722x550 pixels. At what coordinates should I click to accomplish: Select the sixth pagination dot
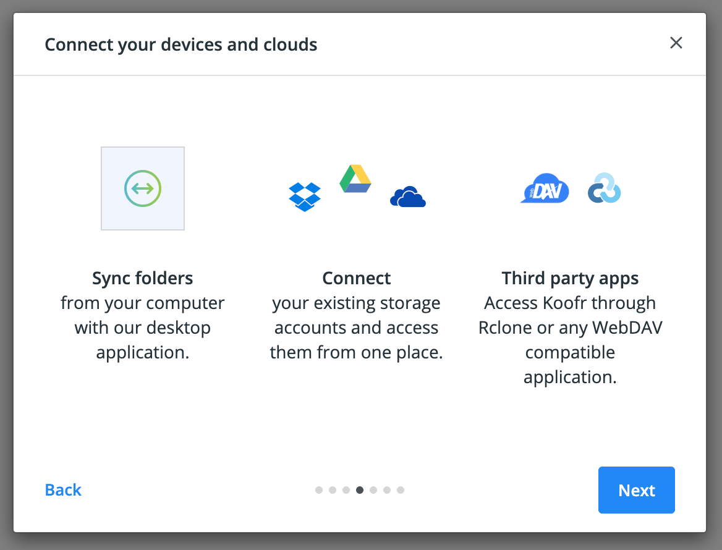387,490
